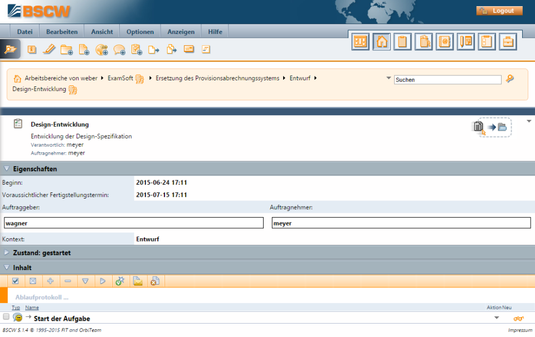Click the members icon beside Design-Entwicklung breadcrumb
The width and height of the screenshot is (535, 337).
point(72,90)
